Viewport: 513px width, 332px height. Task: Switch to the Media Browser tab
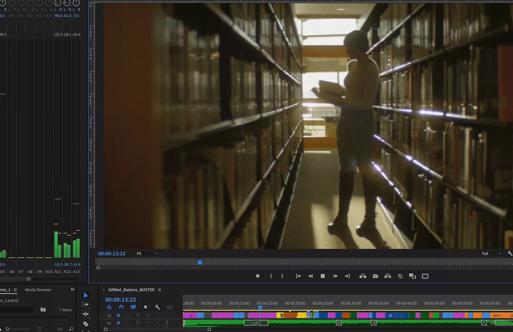(38, 290)
